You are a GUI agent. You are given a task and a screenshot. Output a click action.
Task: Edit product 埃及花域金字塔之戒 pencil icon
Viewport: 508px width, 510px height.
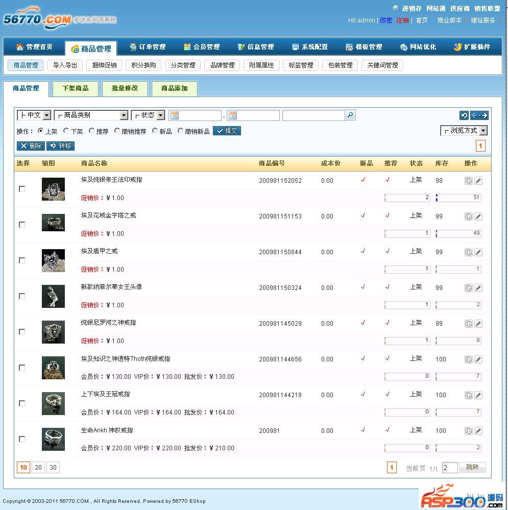coord(478,216)
